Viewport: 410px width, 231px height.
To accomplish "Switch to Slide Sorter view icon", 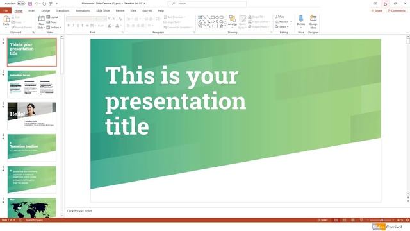I will pyautogui.click(x=345, y=220).
